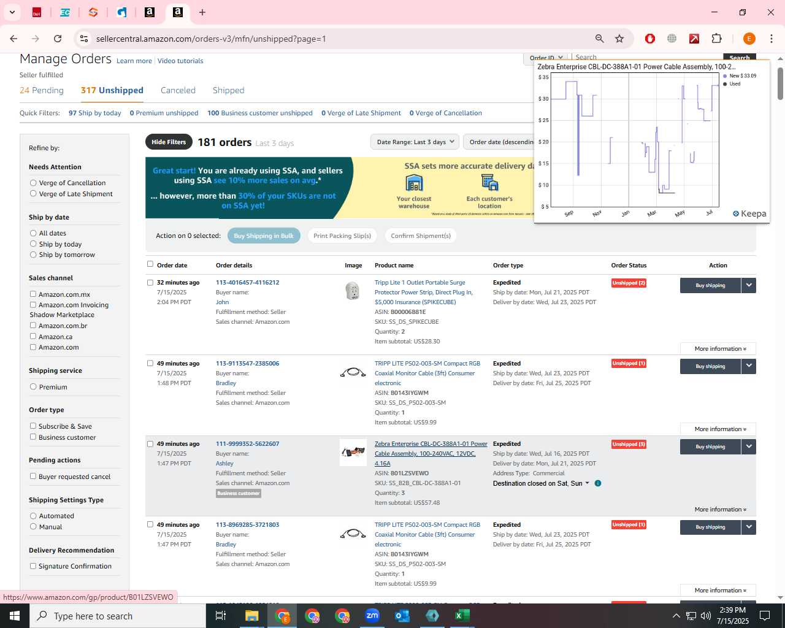Click Buy Shipping in Bulk button

pos(264,235)
